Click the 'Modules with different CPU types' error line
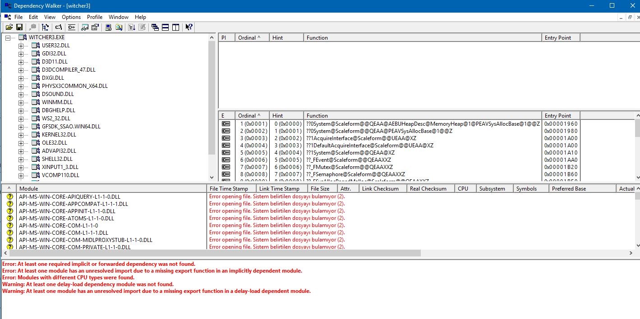 click(69, 278)
